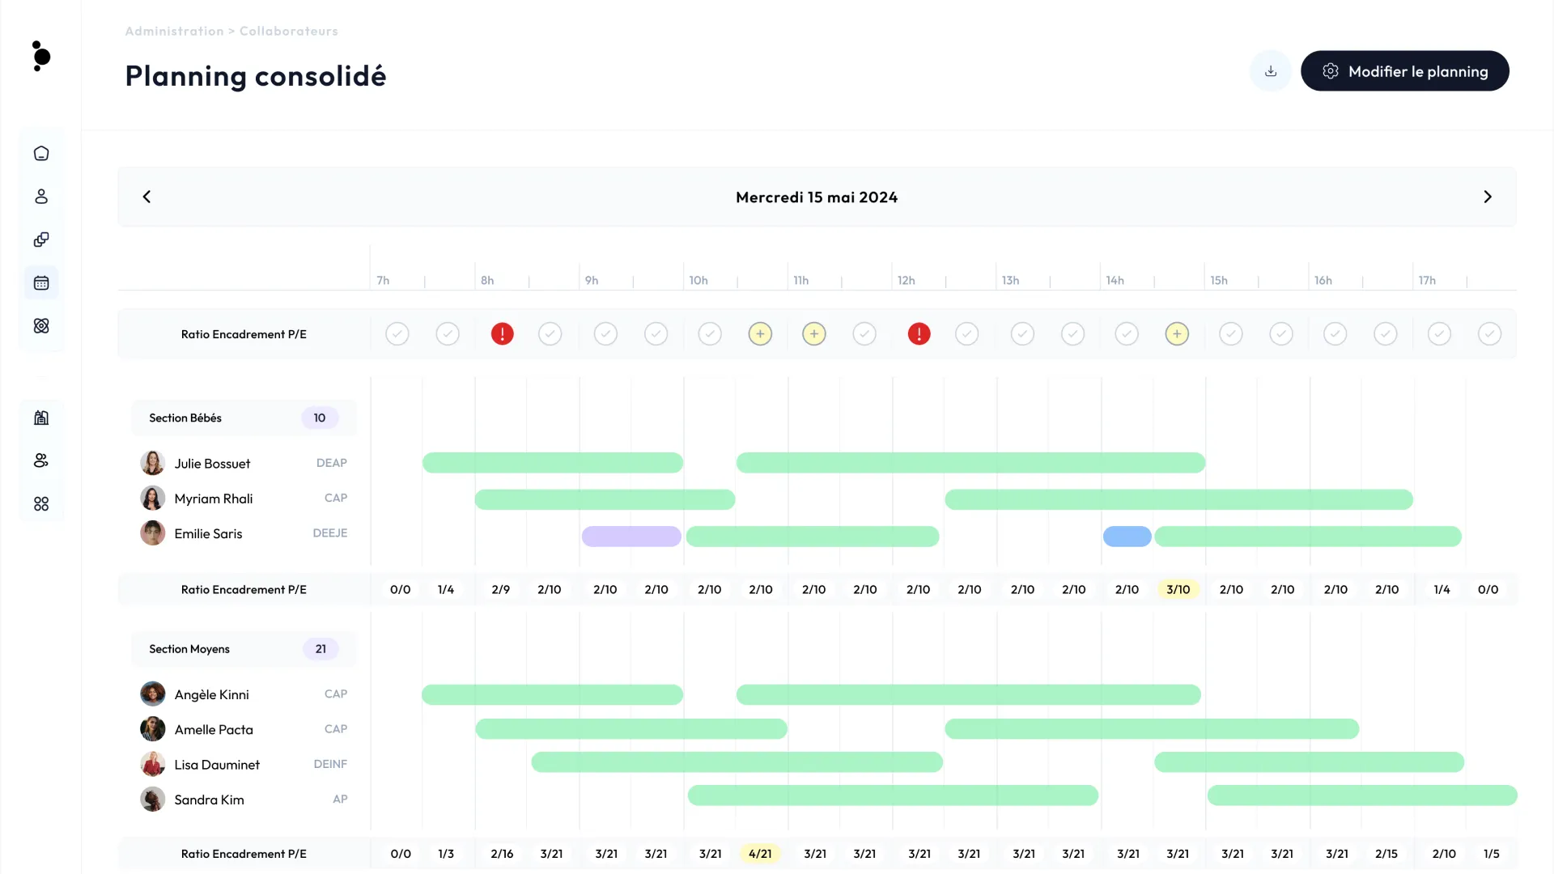
Task: Click the first red alert ratio indicator
Action: coord(502,333)
